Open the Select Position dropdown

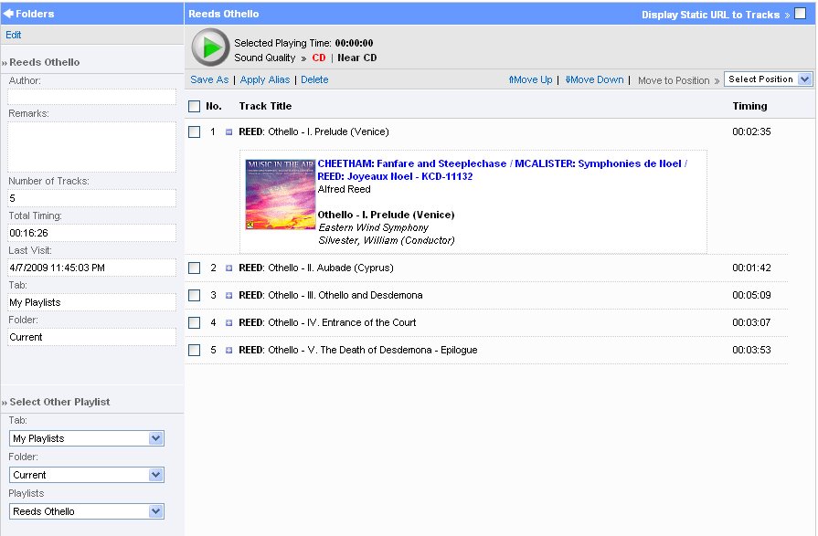click(768, 79)
